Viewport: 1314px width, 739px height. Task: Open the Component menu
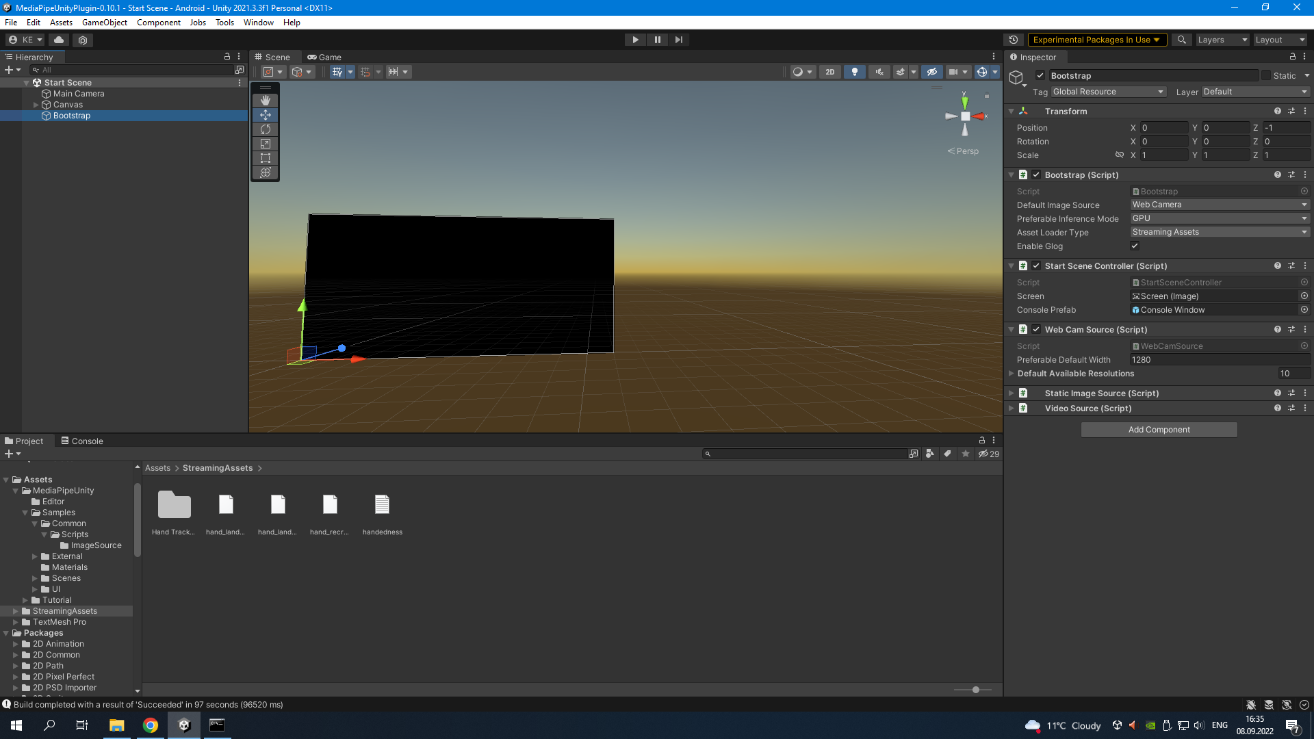click(x=158, y=23)
